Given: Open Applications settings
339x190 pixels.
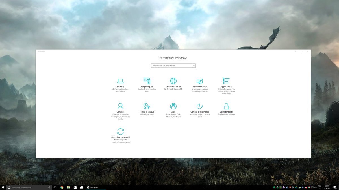Looking at the screenshot, I should [x=226, y=83].
